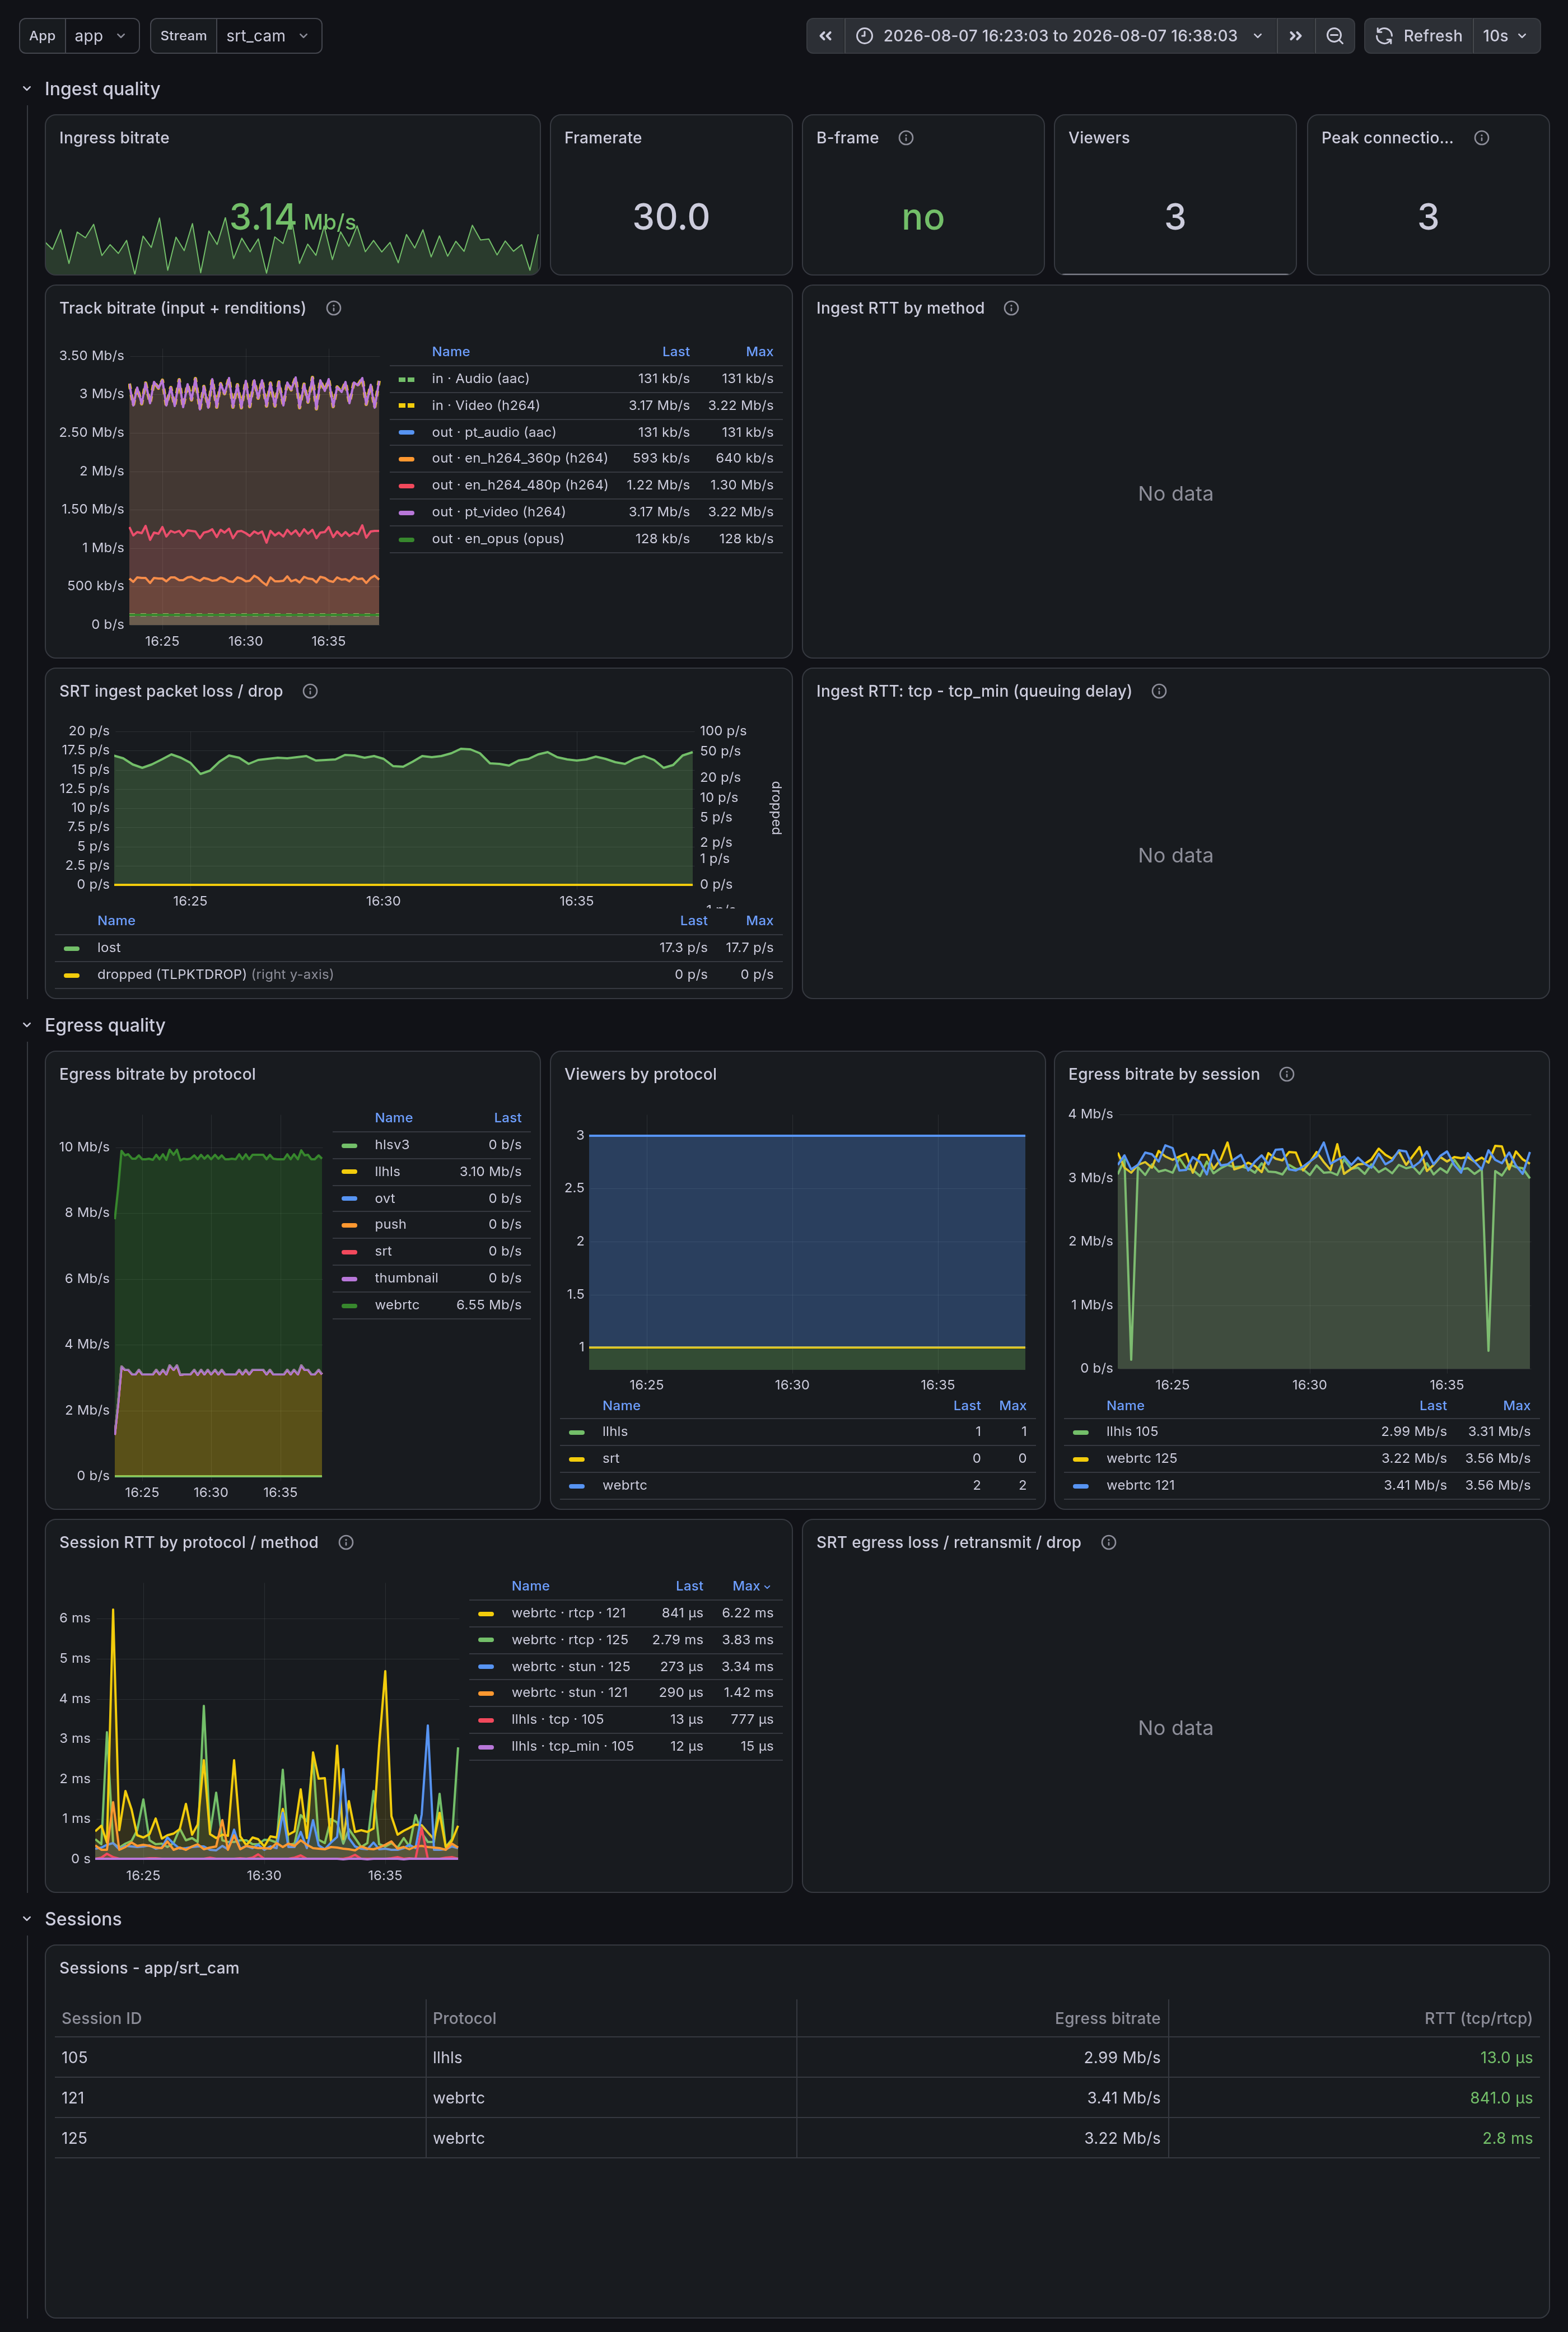Click info icon on SRT egress loss panel

(1108, 1542)
